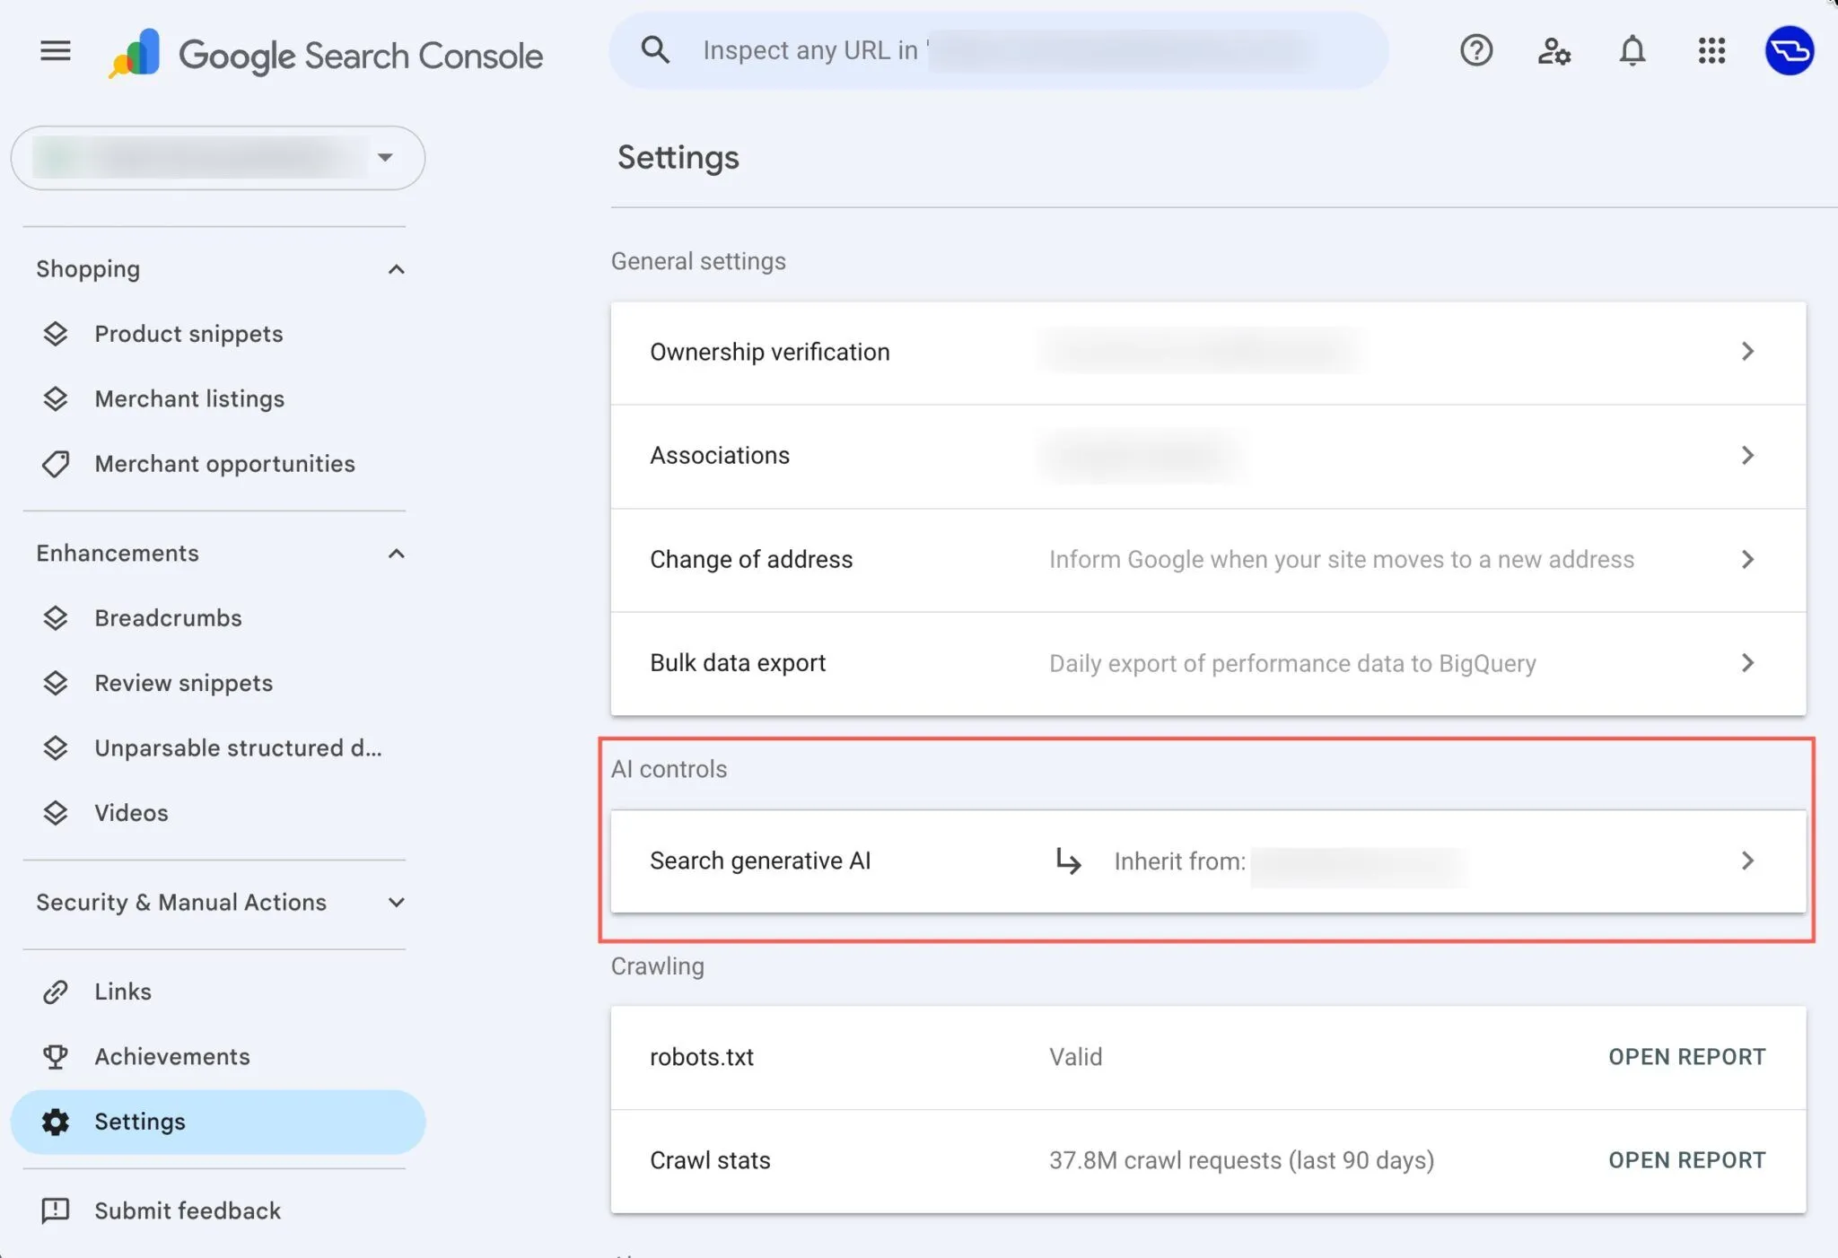The width and height of the screenshot is (1838, 1258).
Task: Click the Merchant opportunities tag icon
Action: (56, 464)
